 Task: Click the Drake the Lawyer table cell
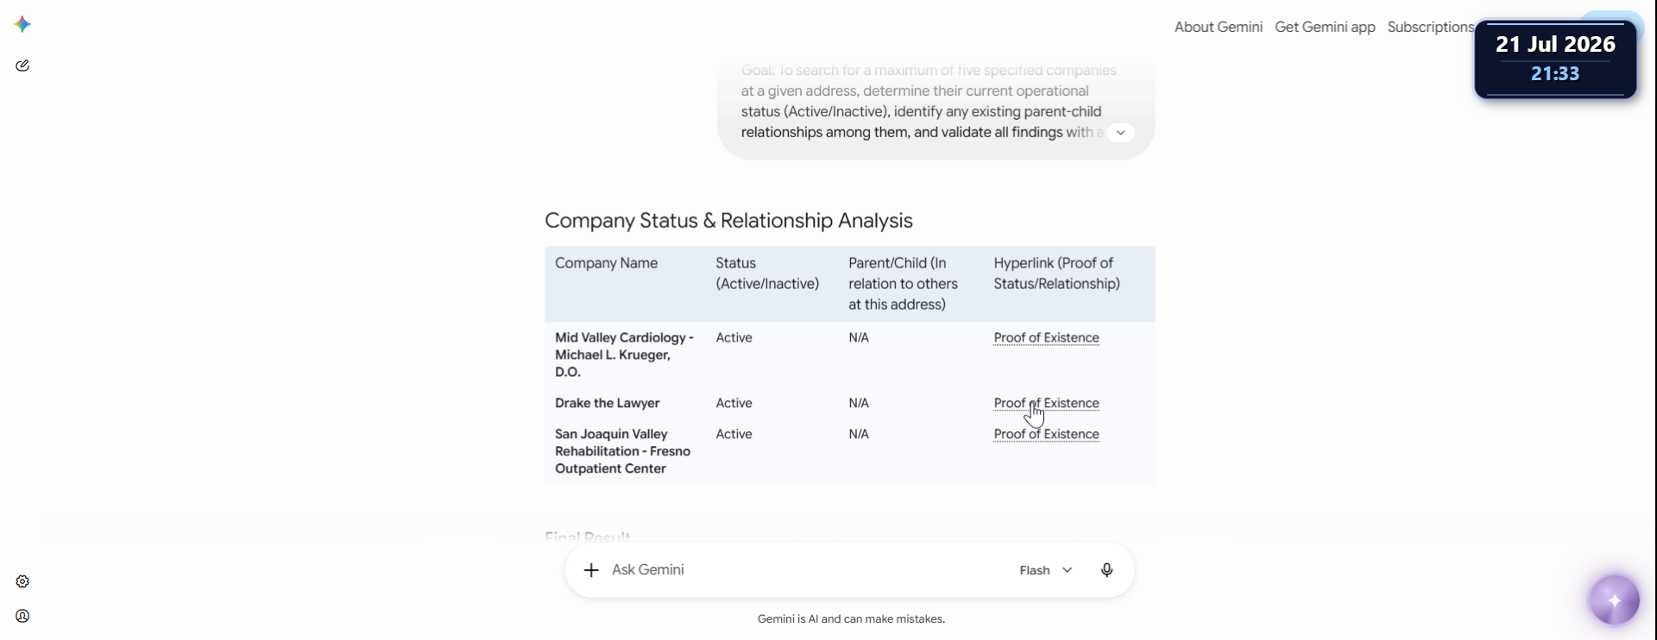click(607, 404)
